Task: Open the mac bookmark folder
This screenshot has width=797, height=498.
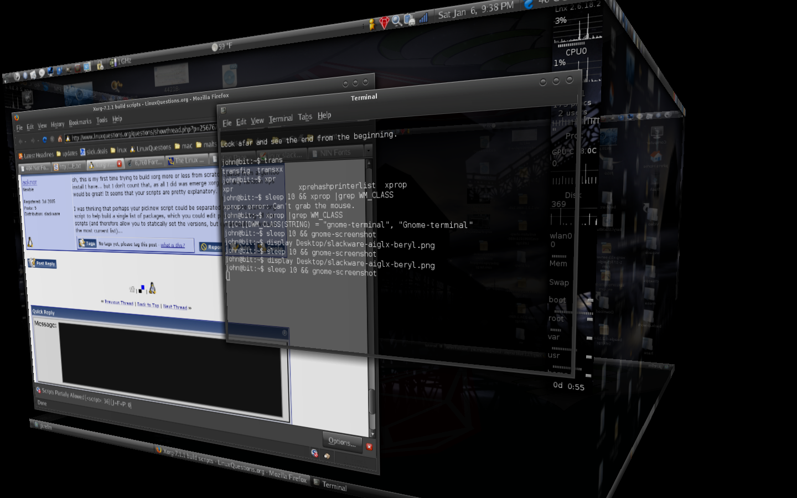Action: 184,146
